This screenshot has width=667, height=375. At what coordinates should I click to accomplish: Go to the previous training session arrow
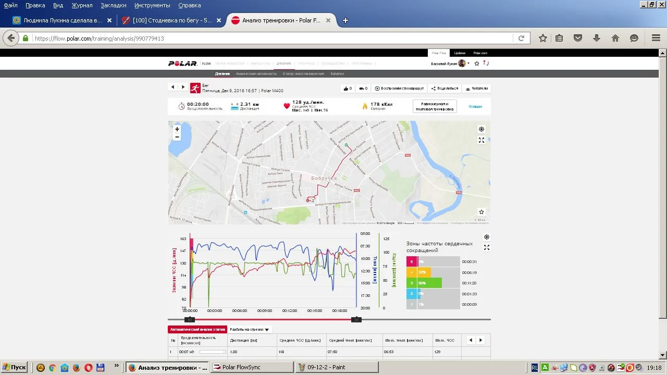[173, 87]
